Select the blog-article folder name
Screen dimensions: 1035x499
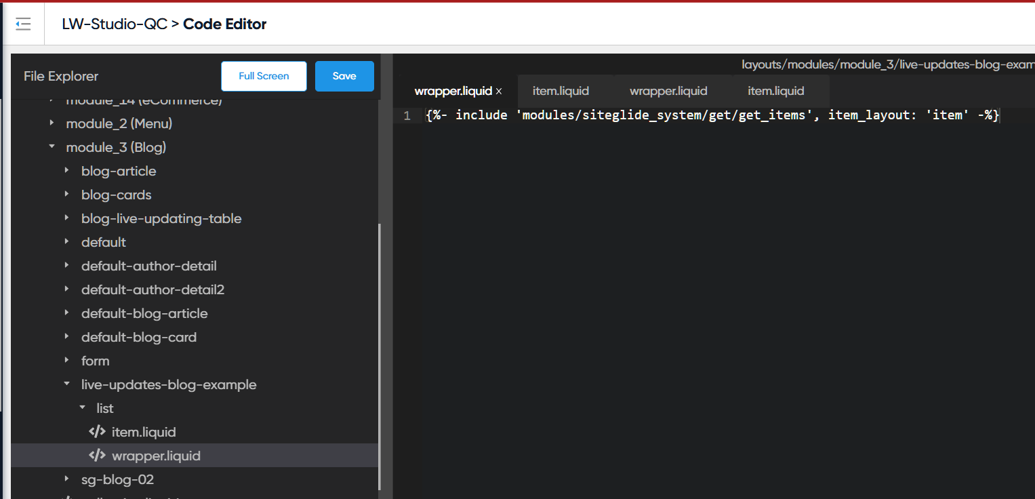[x=119, y=171]
